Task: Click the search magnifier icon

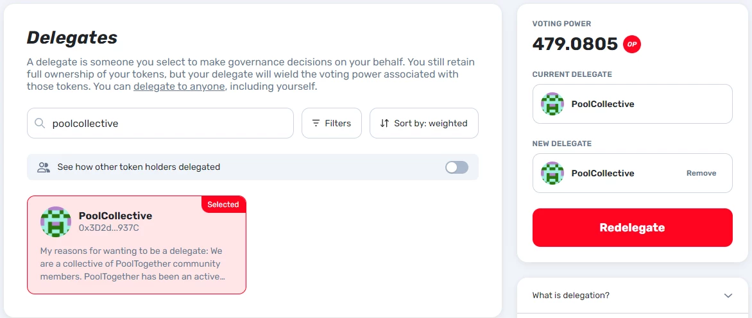Action: click(41, 124)
